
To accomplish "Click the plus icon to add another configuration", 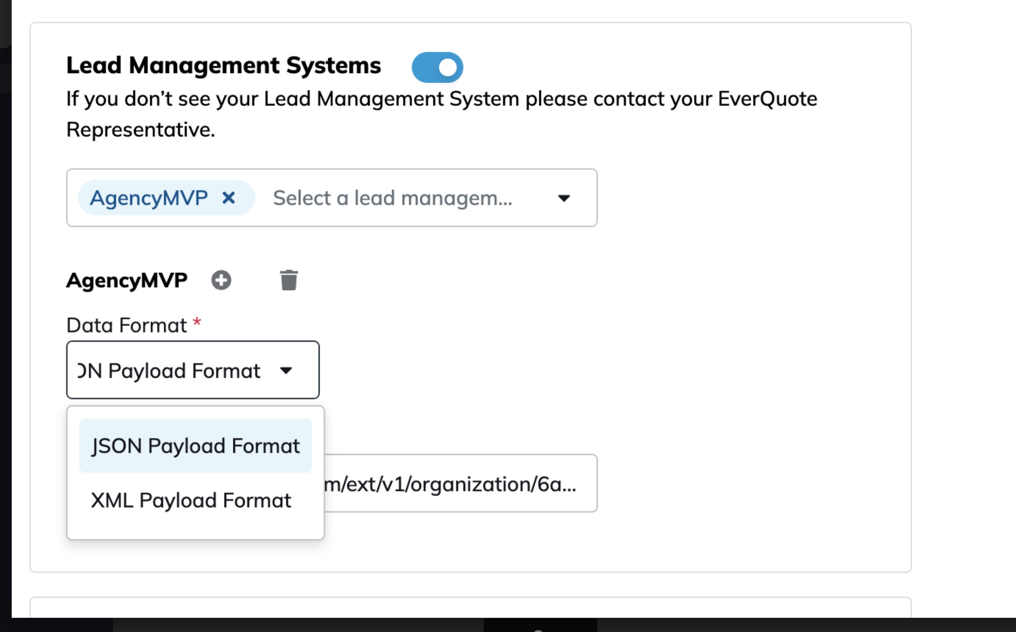I will [x=221, y=280].
